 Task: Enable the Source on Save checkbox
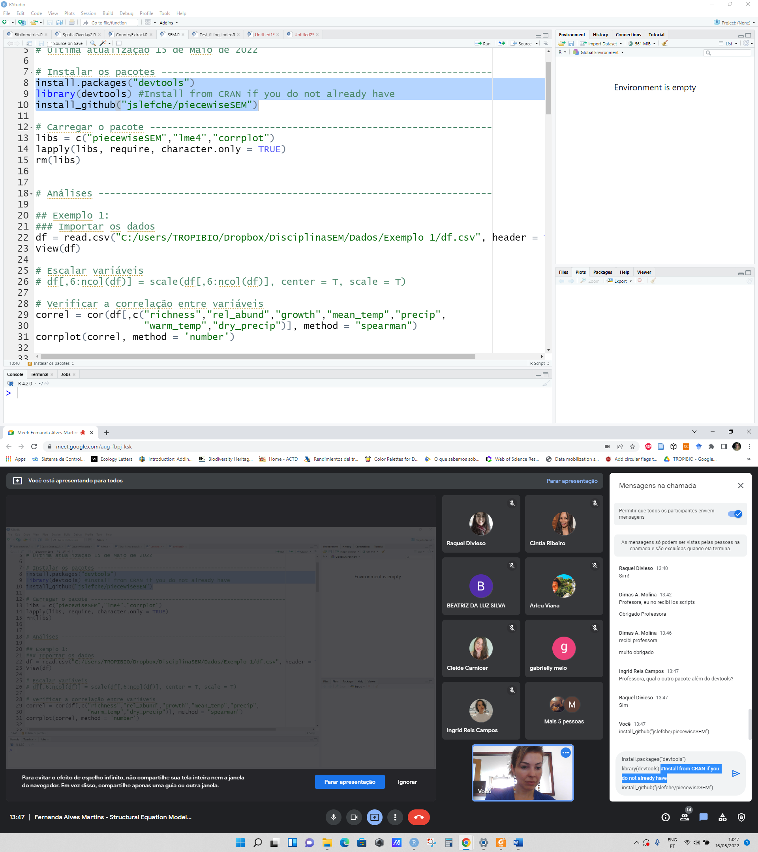(x=50, y=44)
